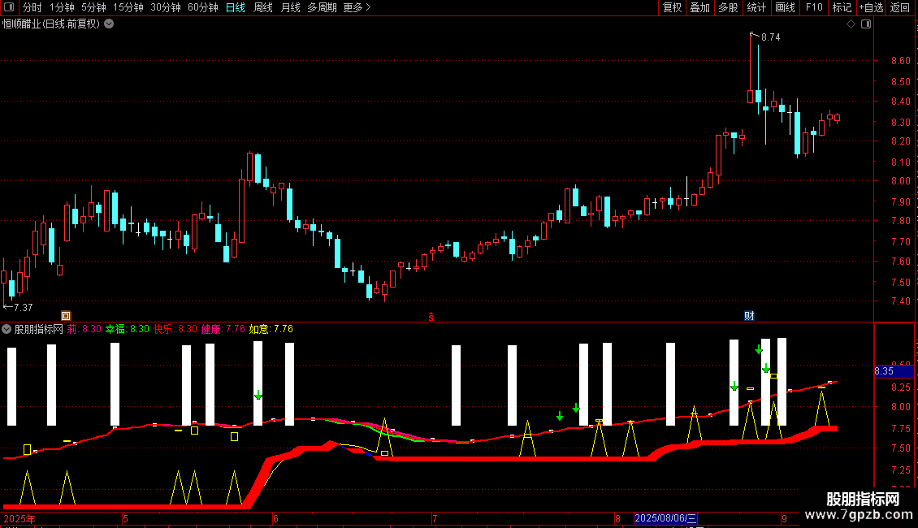Toggle 叠加 overlay comparison

tap(700, 7)
